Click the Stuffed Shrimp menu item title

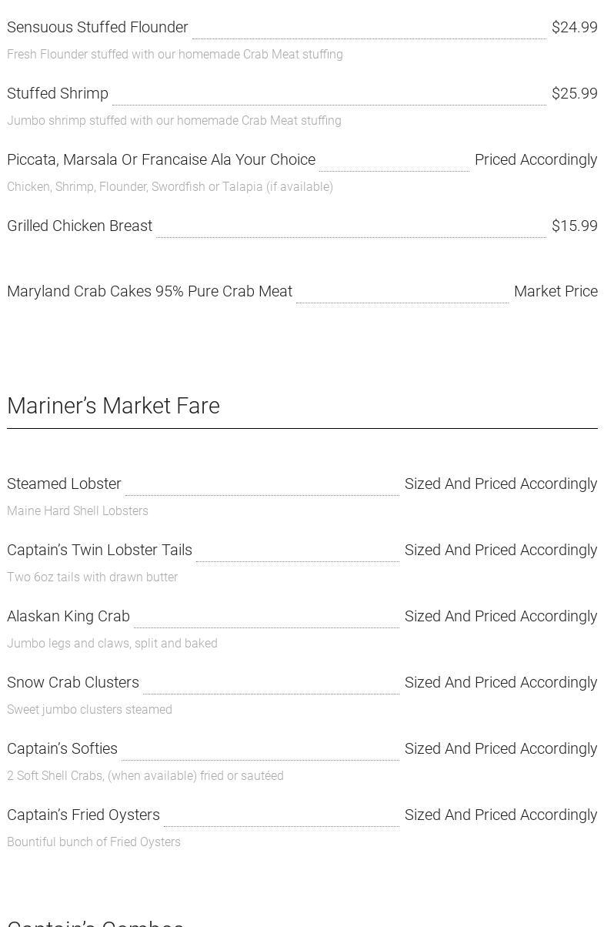point(58,94)
